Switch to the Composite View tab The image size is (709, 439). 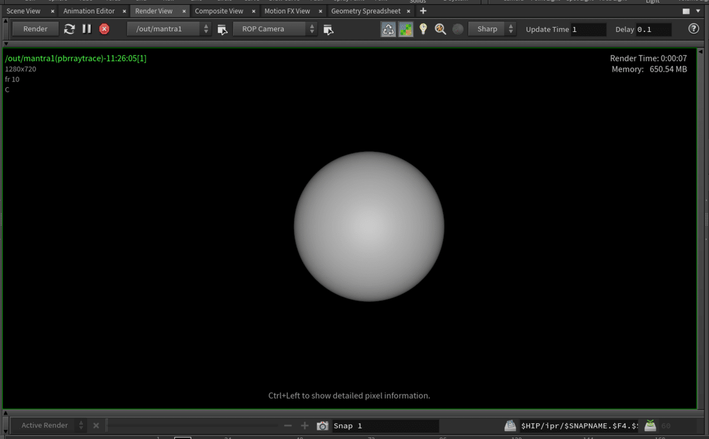(219, 11)
